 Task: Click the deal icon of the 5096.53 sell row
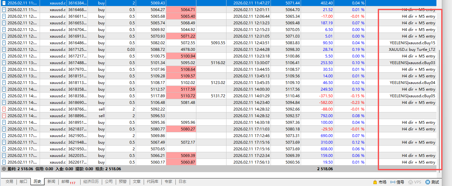click(4, 116)
